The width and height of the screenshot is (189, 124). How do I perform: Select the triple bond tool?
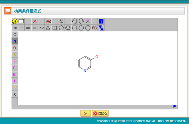click(35, 28)
